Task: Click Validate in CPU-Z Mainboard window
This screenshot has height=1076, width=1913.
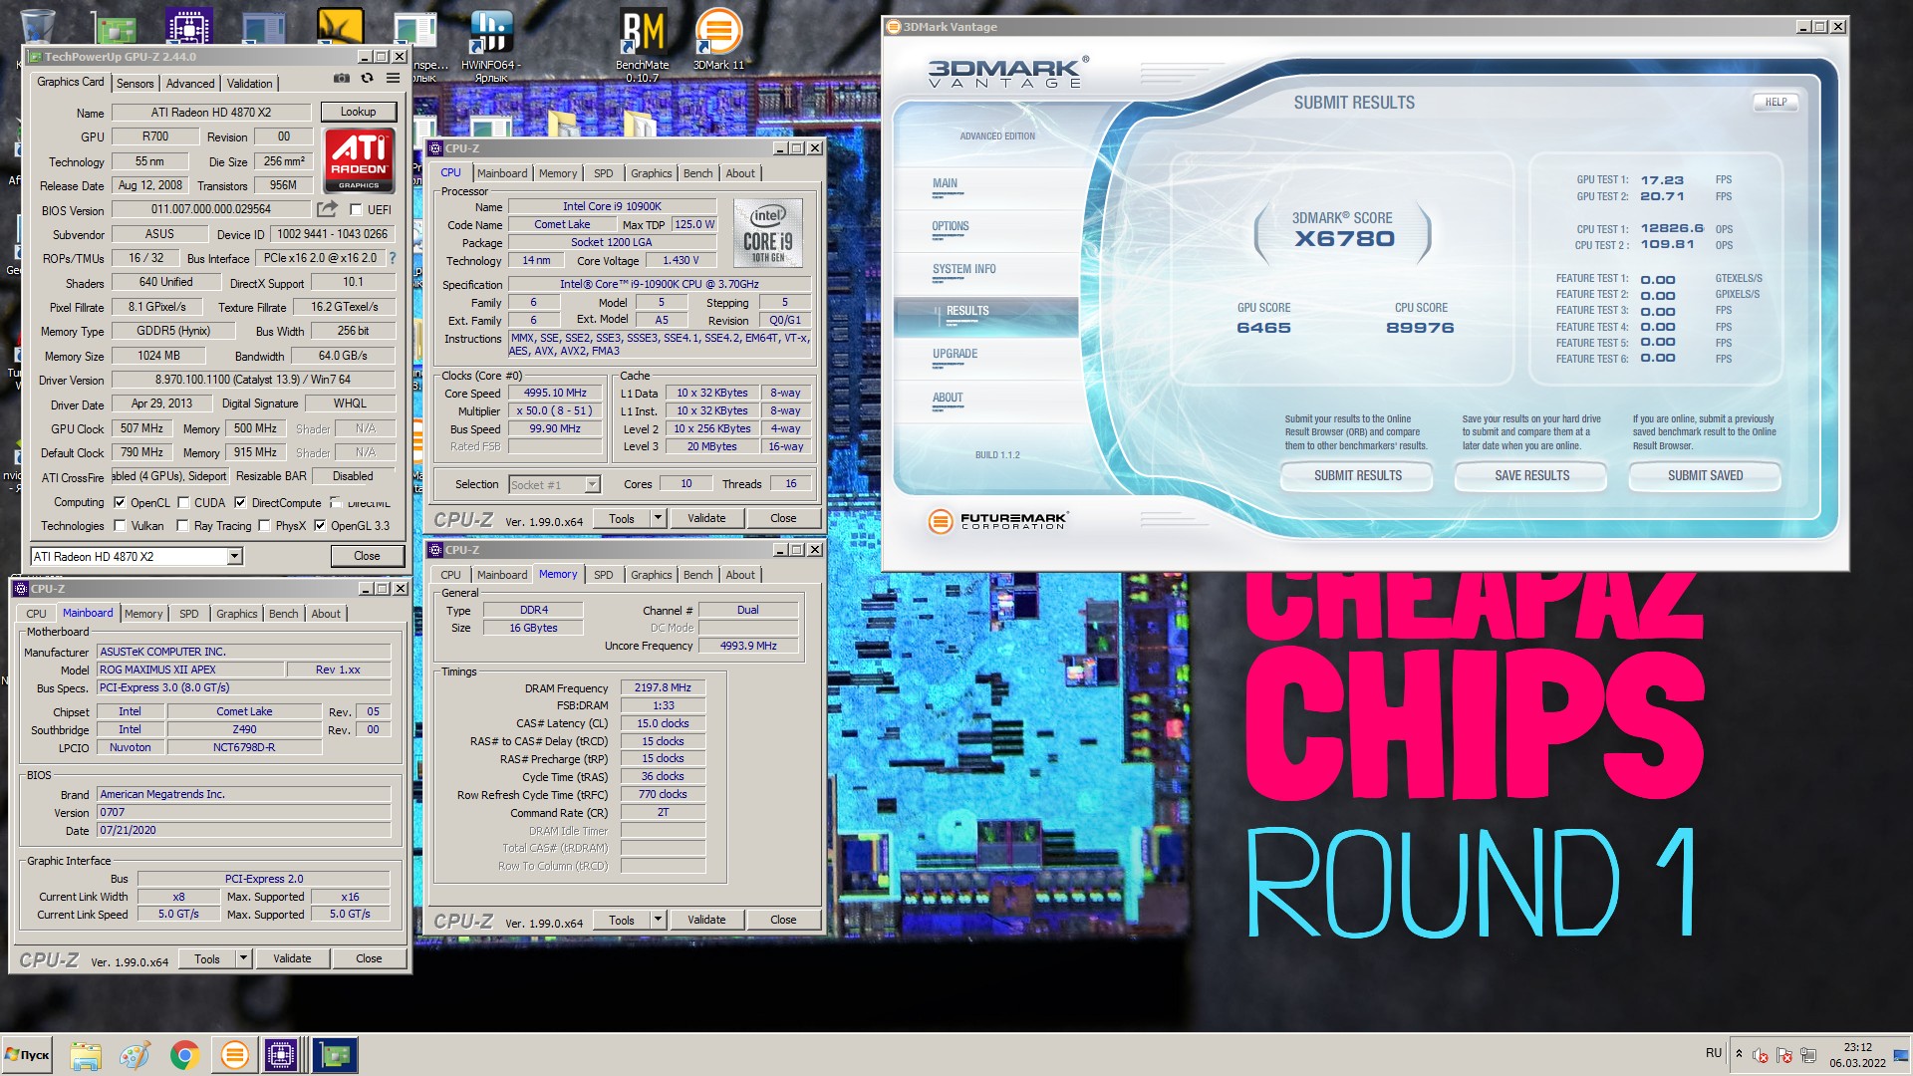Action: tap(292, 958)
